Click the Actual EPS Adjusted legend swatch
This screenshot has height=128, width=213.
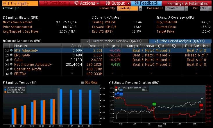pos(5,92)
